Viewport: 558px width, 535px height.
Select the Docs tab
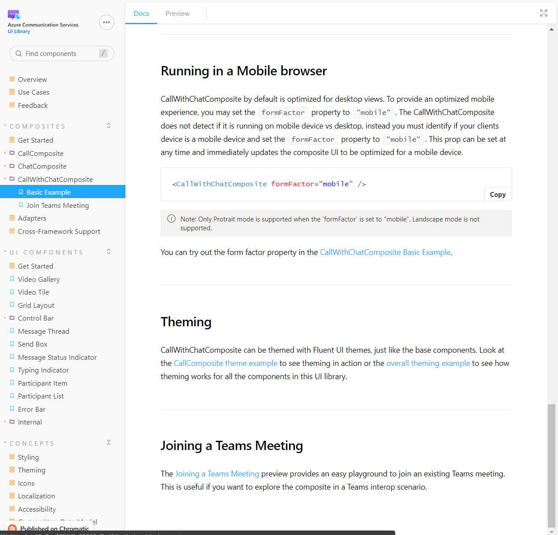tap(141, 13)
